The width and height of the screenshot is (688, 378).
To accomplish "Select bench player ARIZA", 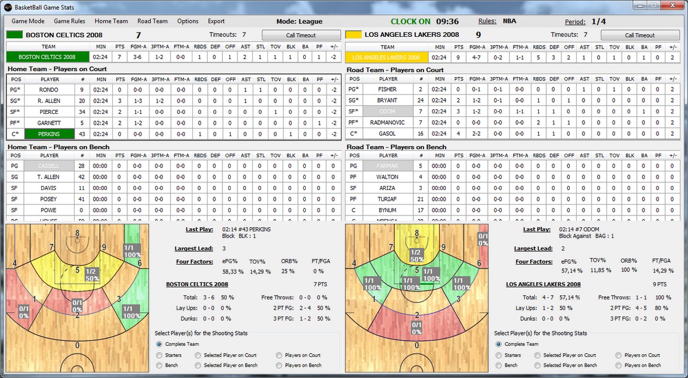I will 388,188.
